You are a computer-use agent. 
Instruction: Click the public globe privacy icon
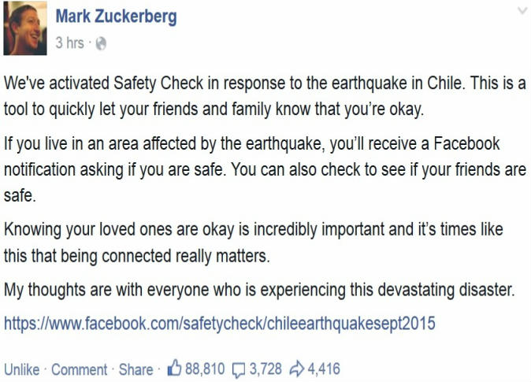[101, 44]
